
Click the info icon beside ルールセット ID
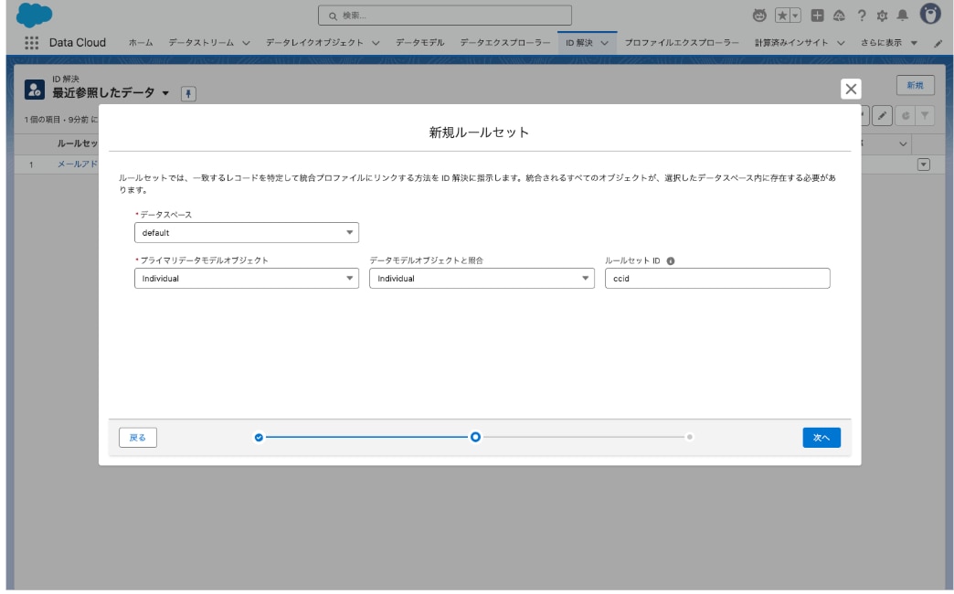tap(671, 260)
